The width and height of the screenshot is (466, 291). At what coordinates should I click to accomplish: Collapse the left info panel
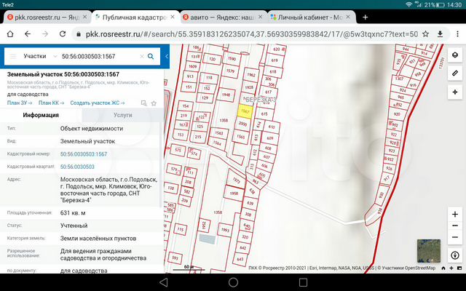click(167, 55)
